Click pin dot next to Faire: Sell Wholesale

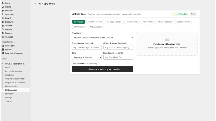coord(28,53)
